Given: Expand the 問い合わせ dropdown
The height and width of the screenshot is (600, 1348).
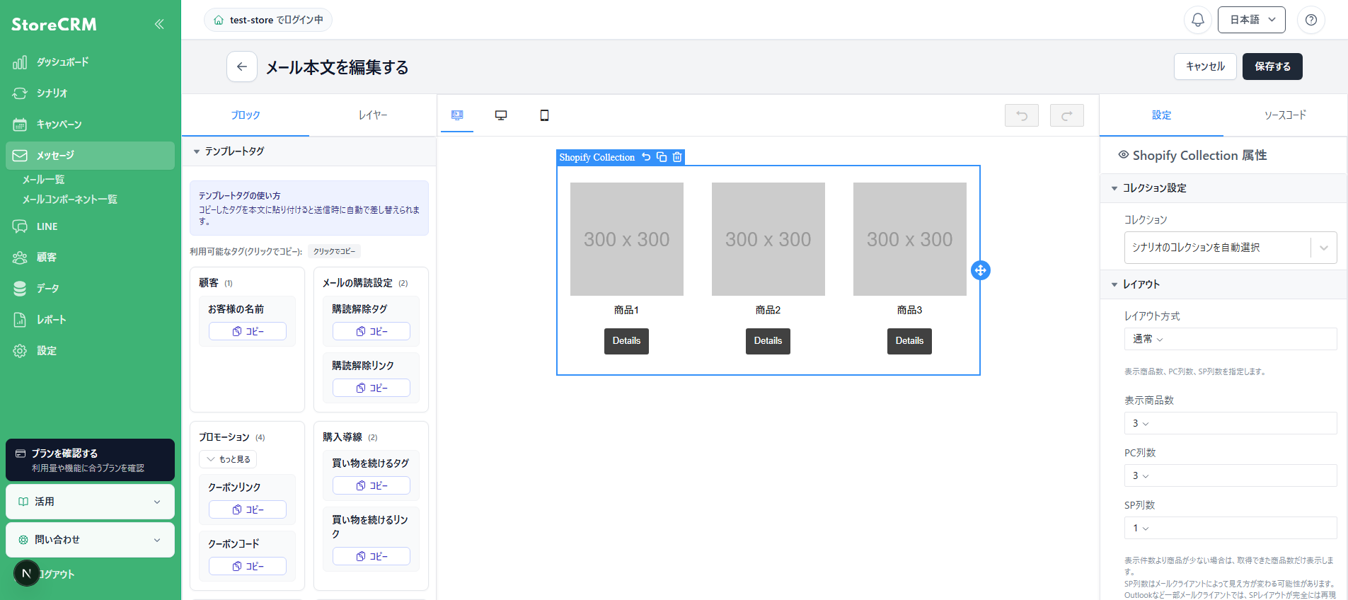Looking at the screenshot, I should (90, 540).
